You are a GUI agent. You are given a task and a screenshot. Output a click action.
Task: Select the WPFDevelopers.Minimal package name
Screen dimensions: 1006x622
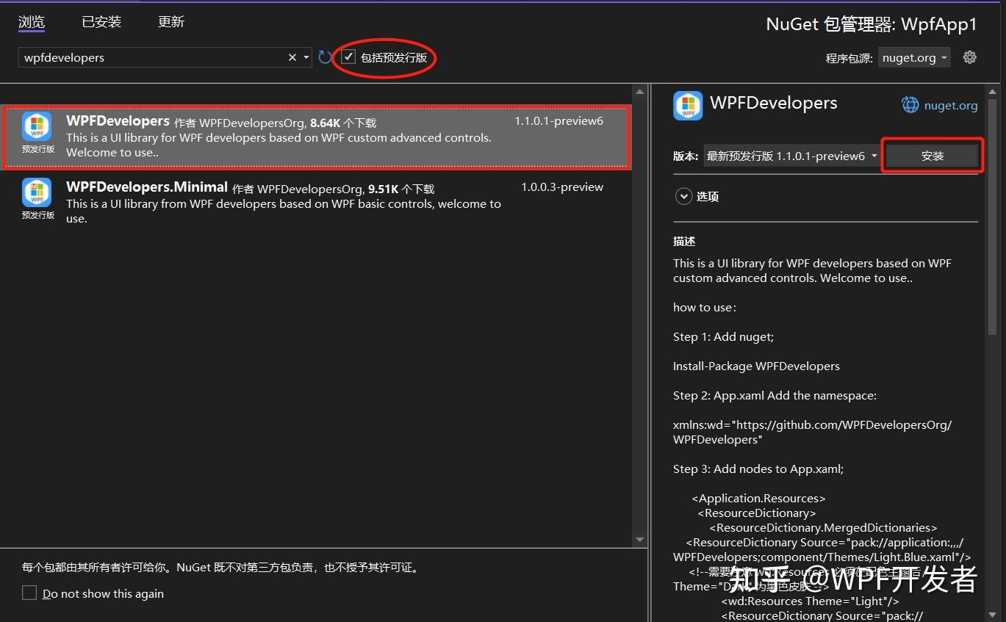[x=147, y=187]
